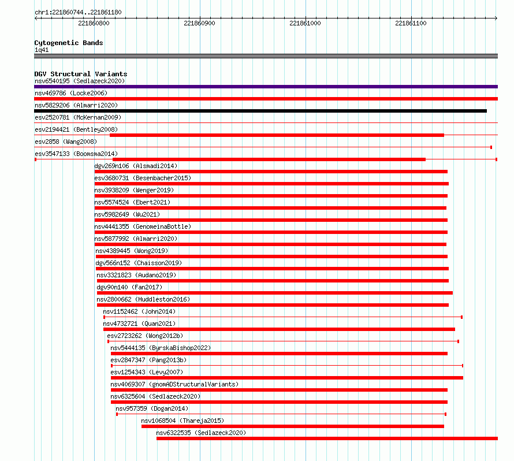Screen dimensions: 514x461
Task: Click nsv4732721 (Quan2021) label
Action: pos(139,324)
